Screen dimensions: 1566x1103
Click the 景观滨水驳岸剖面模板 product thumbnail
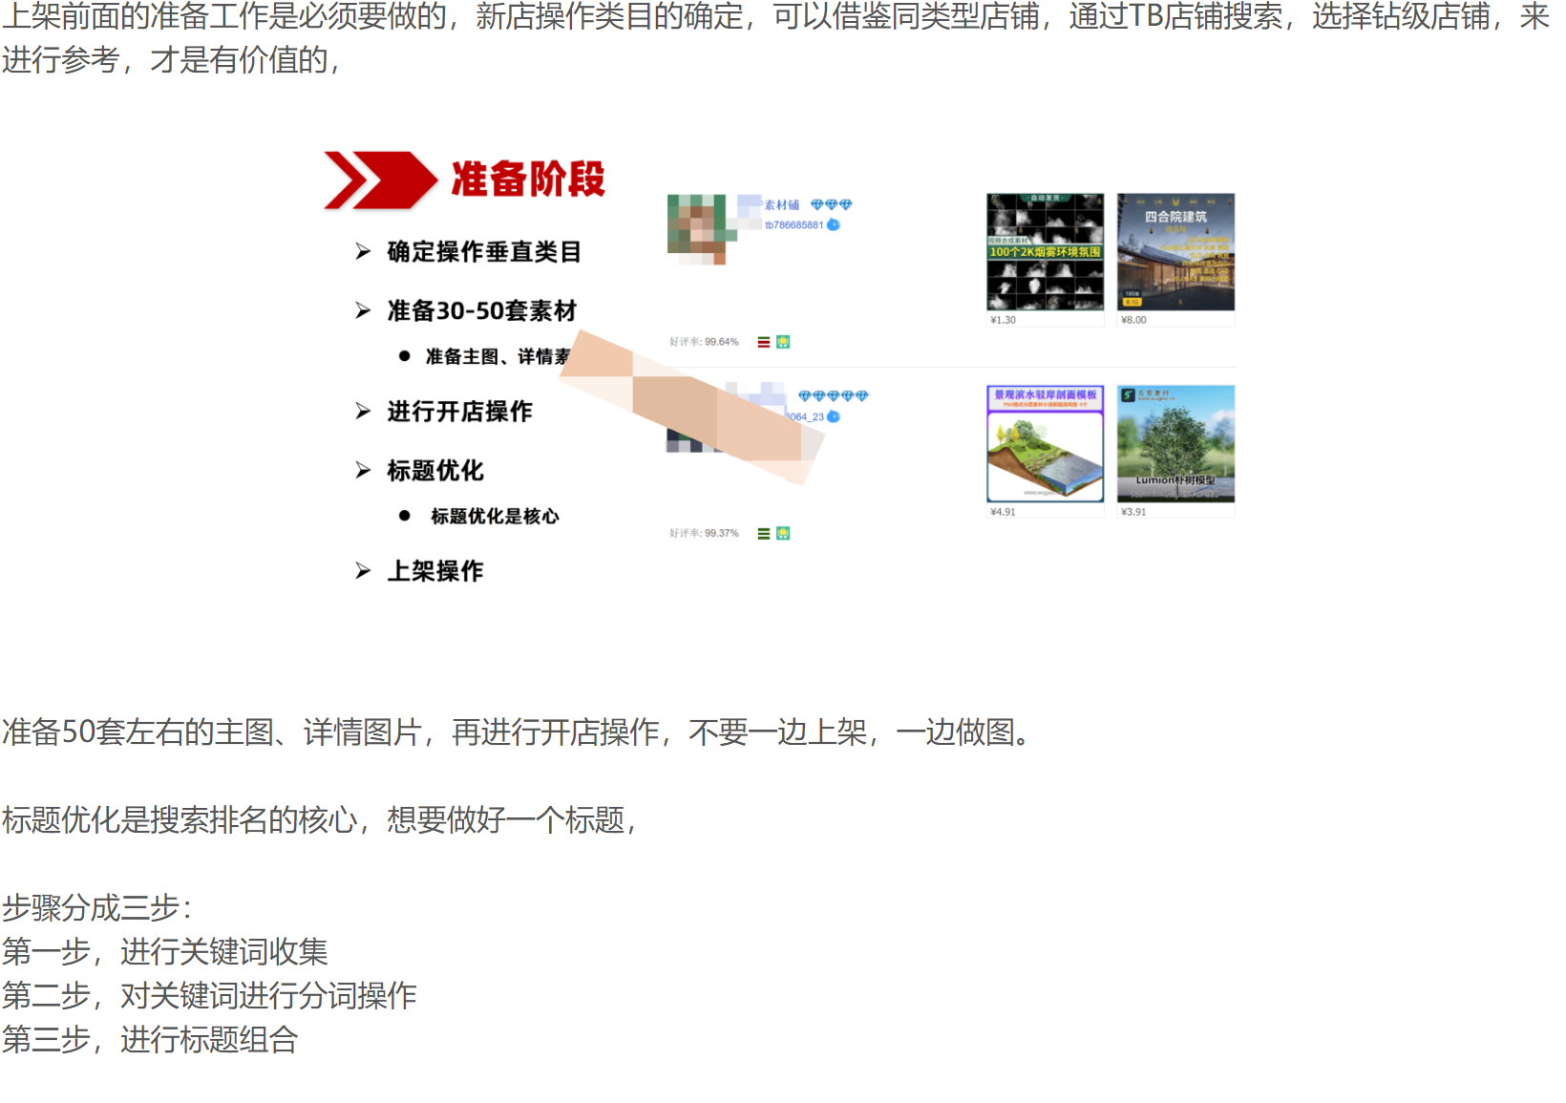1044,442
